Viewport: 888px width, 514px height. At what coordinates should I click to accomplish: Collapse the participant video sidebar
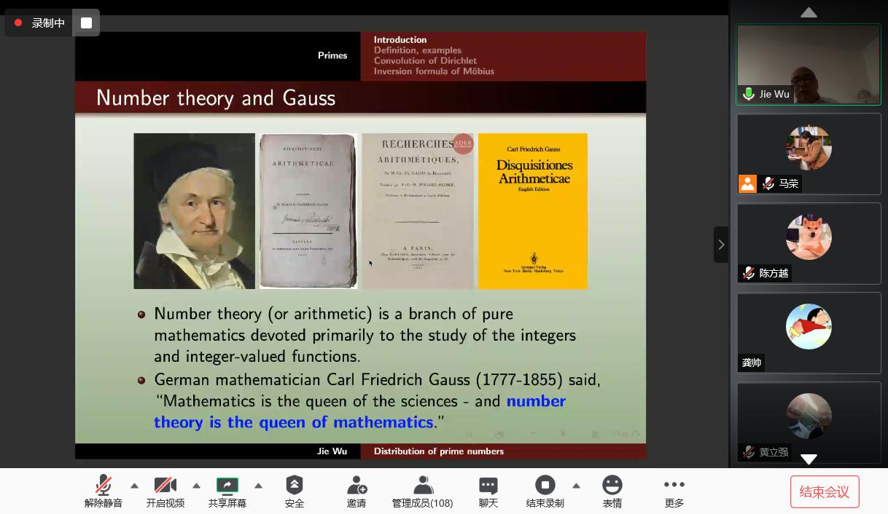[x=721, y=245]
